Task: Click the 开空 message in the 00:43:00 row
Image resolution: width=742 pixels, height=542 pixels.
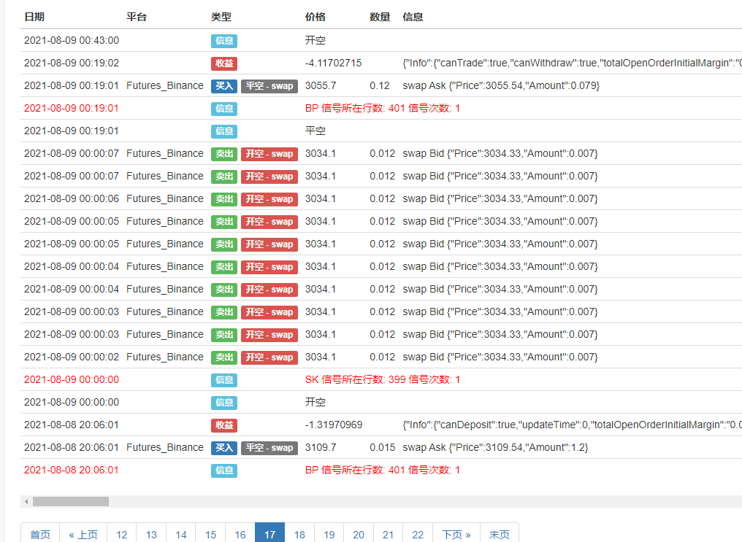Action: [315, 40]
